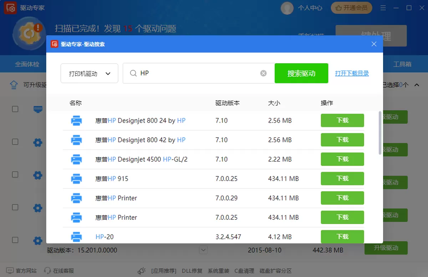This screenshot has width=428, height=277.
Task: Tick the checkbox beside the network adapter icon
Action: pos(15,109)
